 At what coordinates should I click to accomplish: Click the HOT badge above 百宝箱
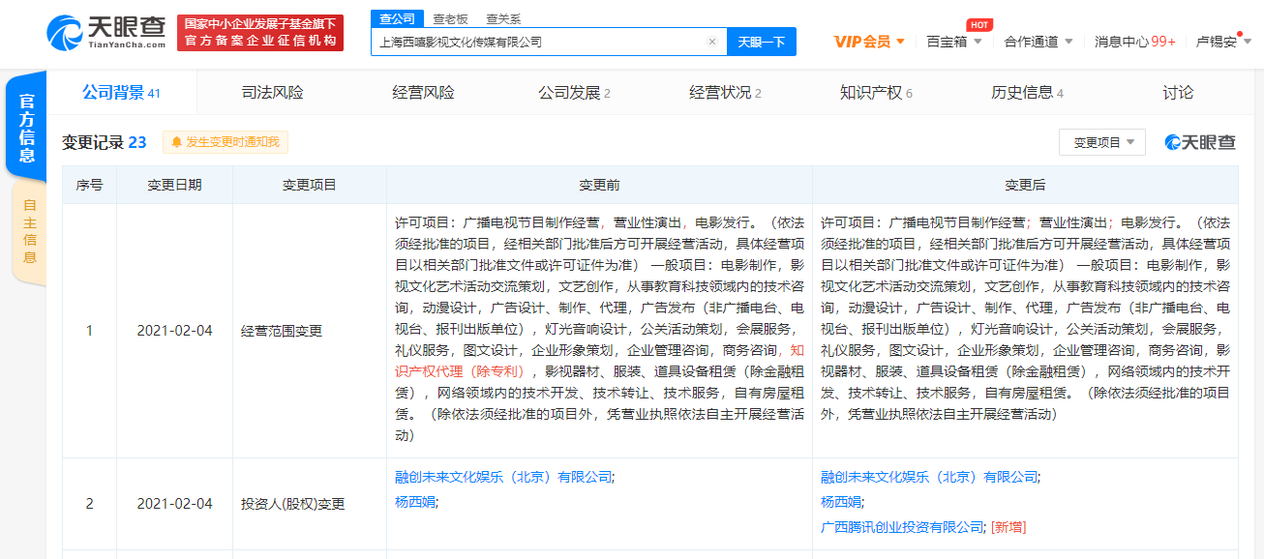979,24
